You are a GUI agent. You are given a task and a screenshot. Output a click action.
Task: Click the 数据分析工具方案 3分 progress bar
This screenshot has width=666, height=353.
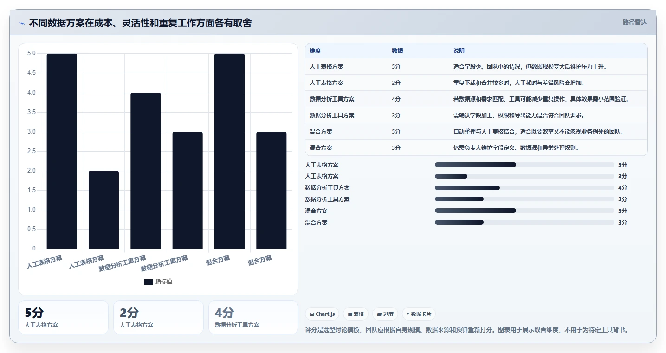coord(524,199)
